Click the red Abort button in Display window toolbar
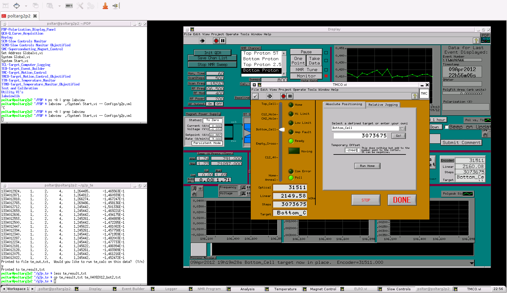This screenshot has height=293, width=507. (x=216, y=41)
